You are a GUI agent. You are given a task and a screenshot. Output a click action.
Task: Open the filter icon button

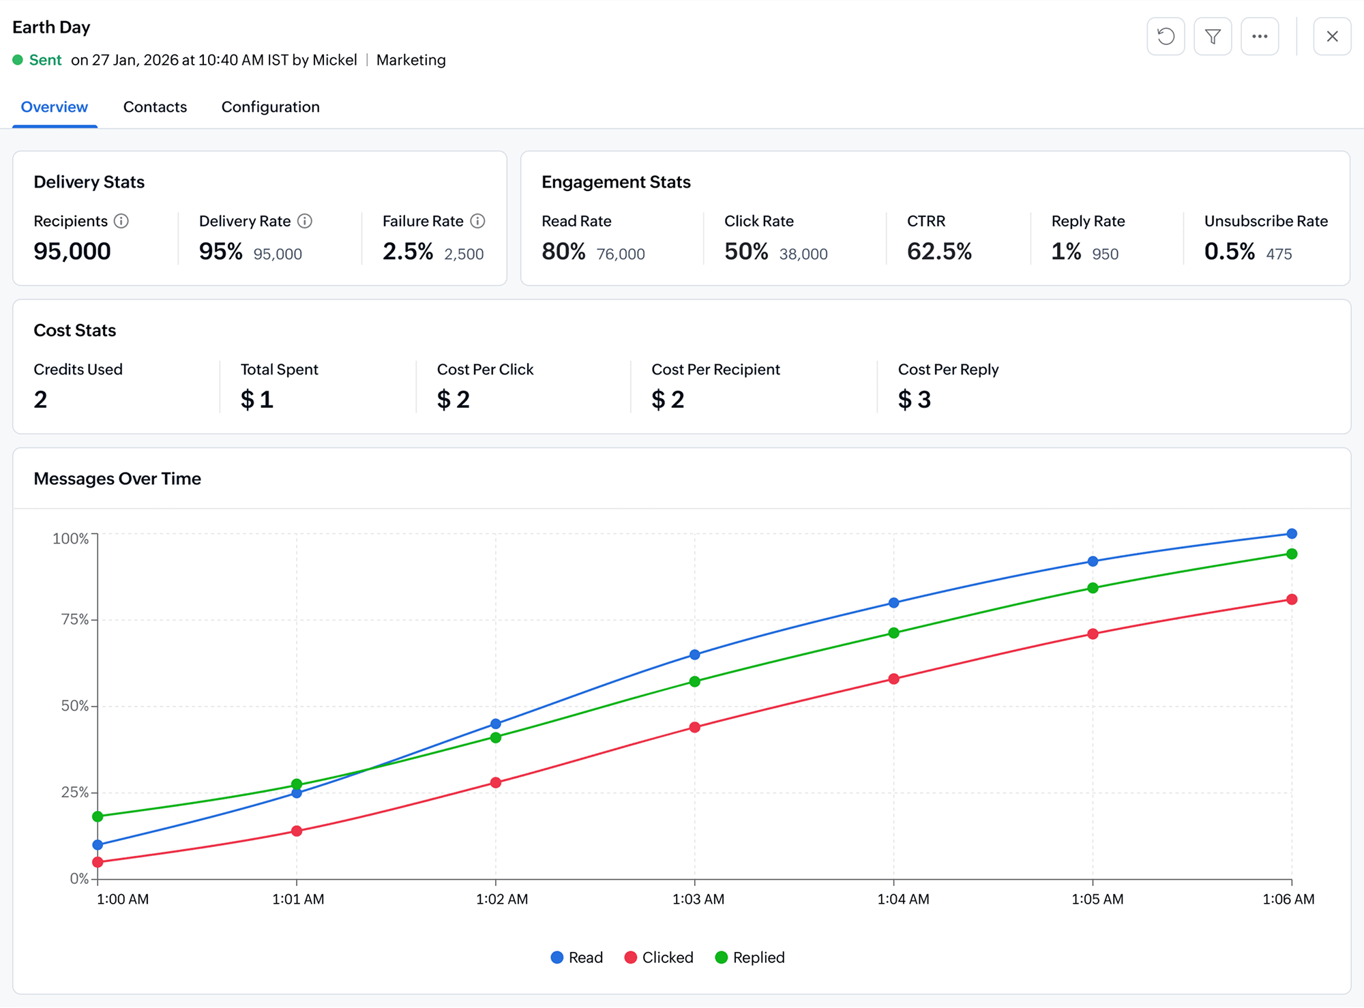1213,36
